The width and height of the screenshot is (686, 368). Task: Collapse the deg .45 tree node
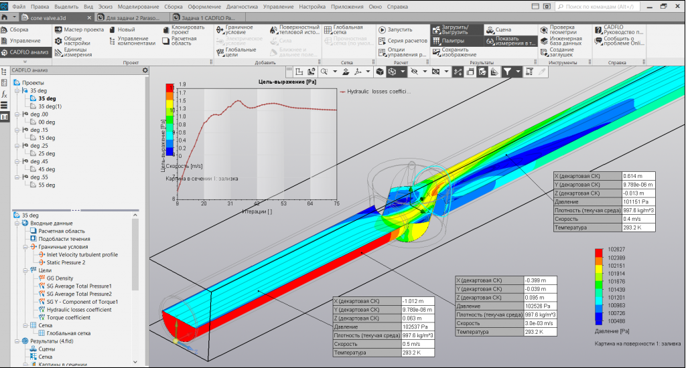[17, 161]
